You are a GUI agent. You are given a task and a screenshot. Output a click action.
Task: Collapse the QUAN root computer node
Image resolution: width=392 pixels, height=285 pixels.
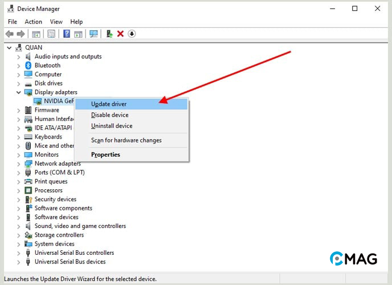9,47
